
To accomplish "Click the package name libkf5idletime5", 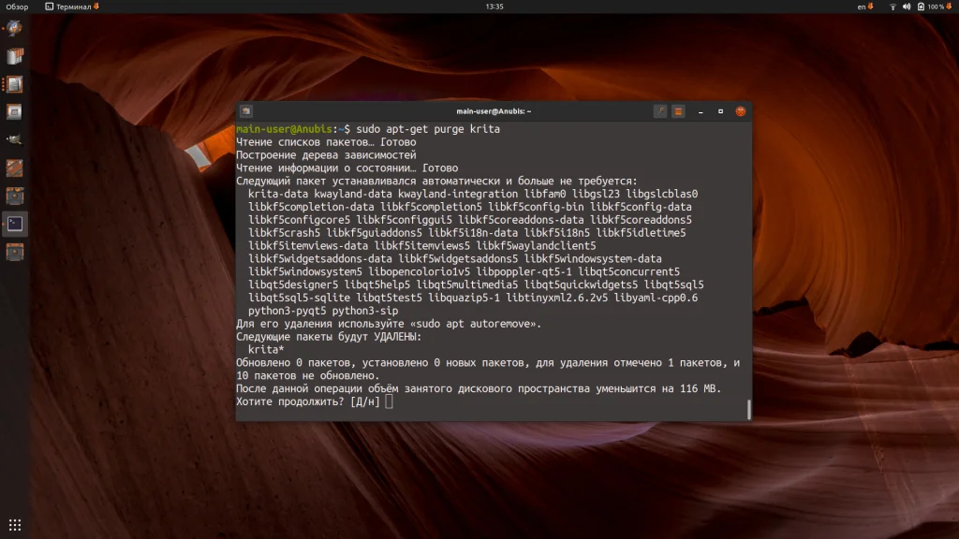I will [x=641, y=233].
